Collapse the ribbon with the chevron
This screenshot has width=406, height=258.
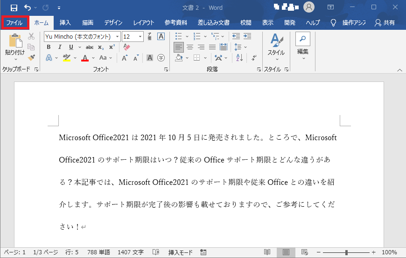[x=399, y=70]
